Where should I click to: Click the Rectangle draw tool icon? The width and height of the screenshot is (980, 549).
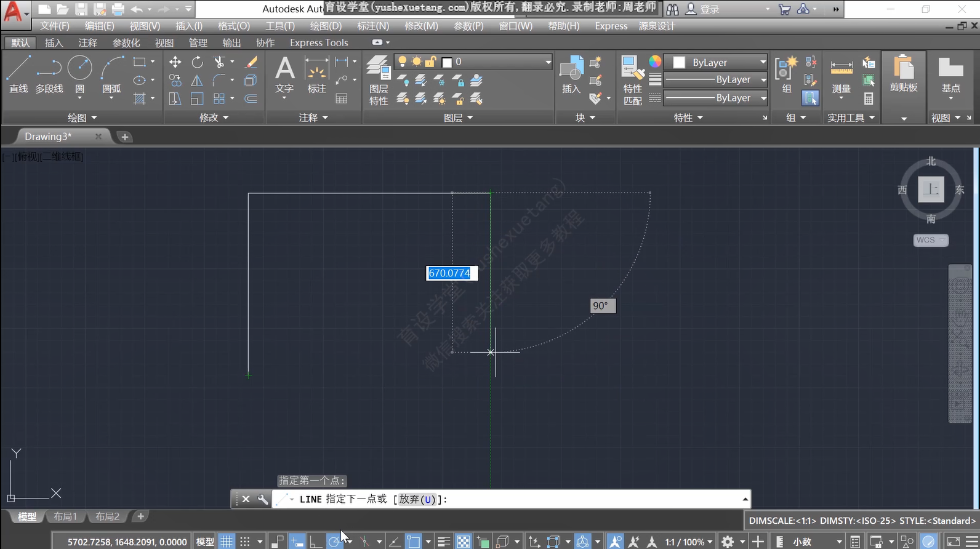click(x=140, y=62)
